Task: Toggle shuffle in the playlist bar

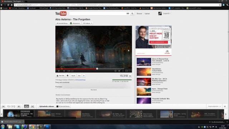Action: pyautogui.click(x=33, y=106)
